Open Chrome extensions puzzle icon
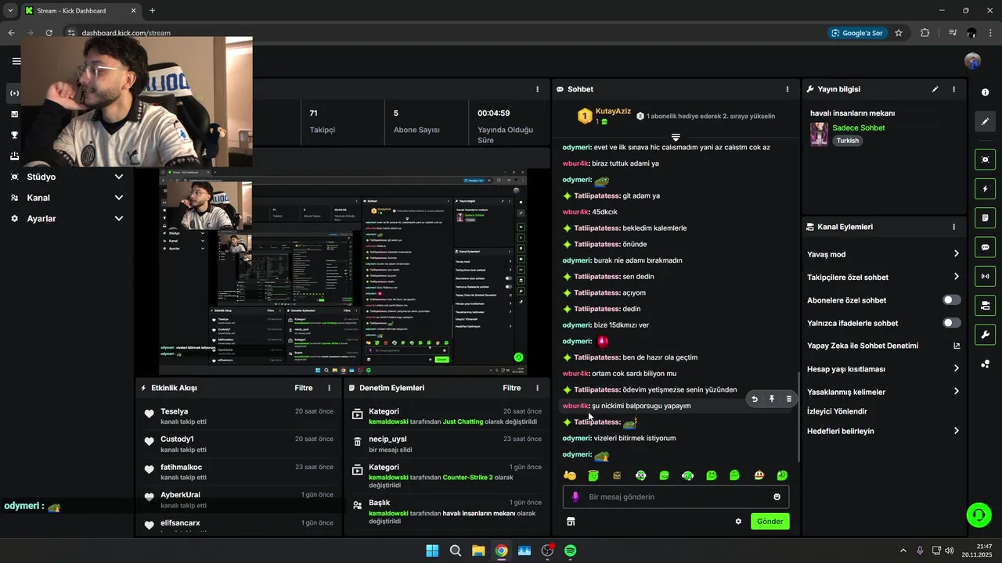Image resolution: width=1002 pixels, height=563 pixels. point(925,33)
